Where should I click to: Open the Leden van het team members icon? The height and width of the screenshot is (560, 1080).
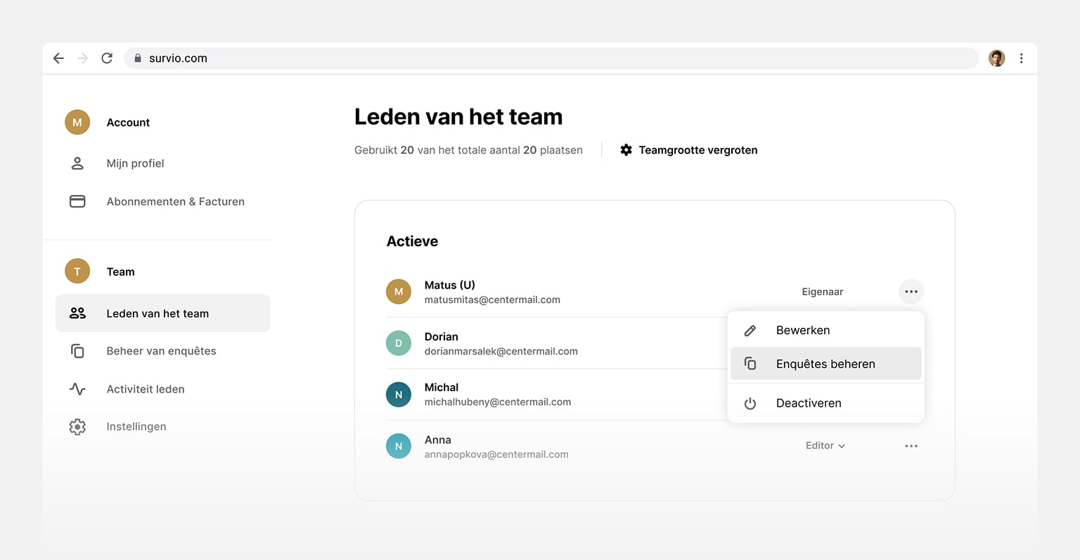tap(79, 313)
